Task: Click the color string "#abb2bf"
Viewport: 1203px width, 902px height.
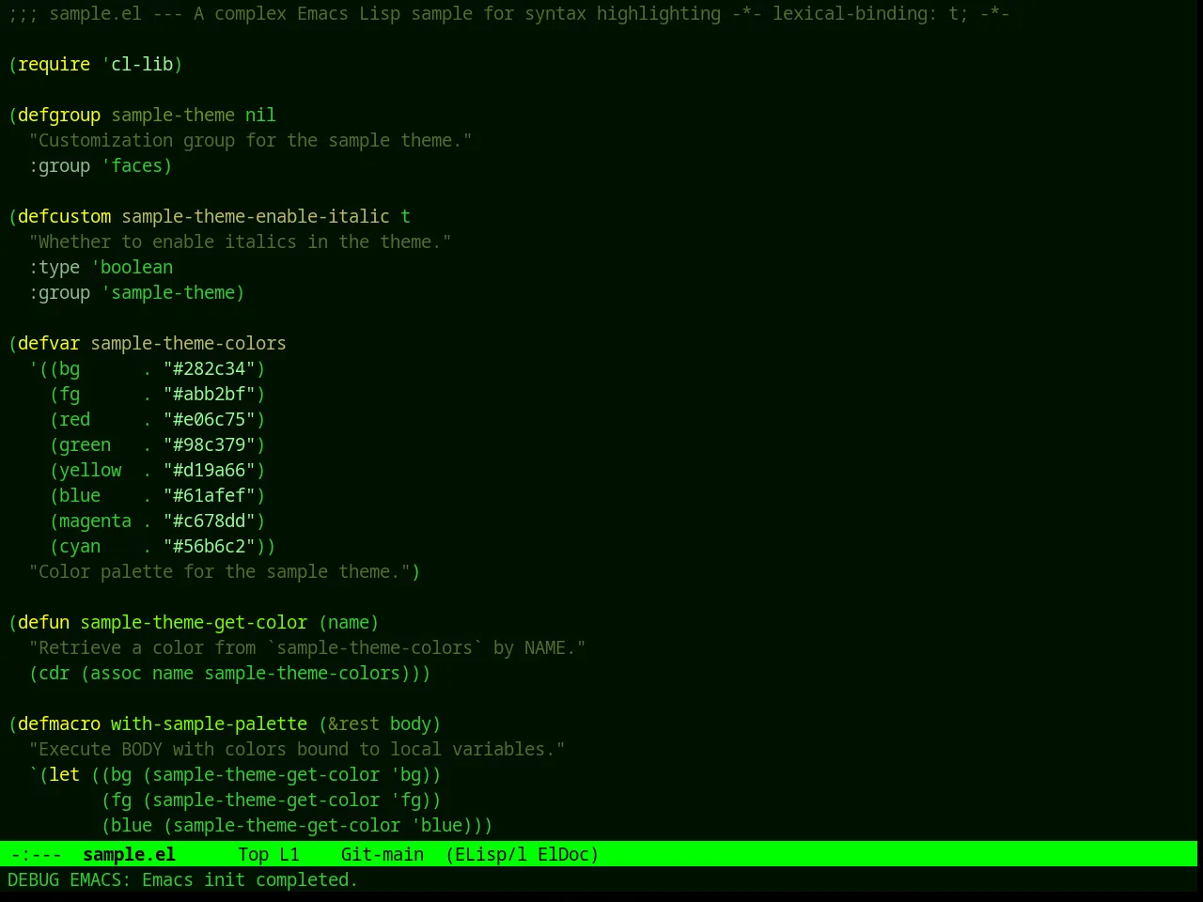Action: coord(210,394)
